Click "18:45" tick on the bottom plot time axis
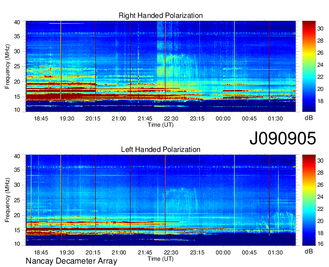Screen dimensions: 329x267 coord(41,252)
